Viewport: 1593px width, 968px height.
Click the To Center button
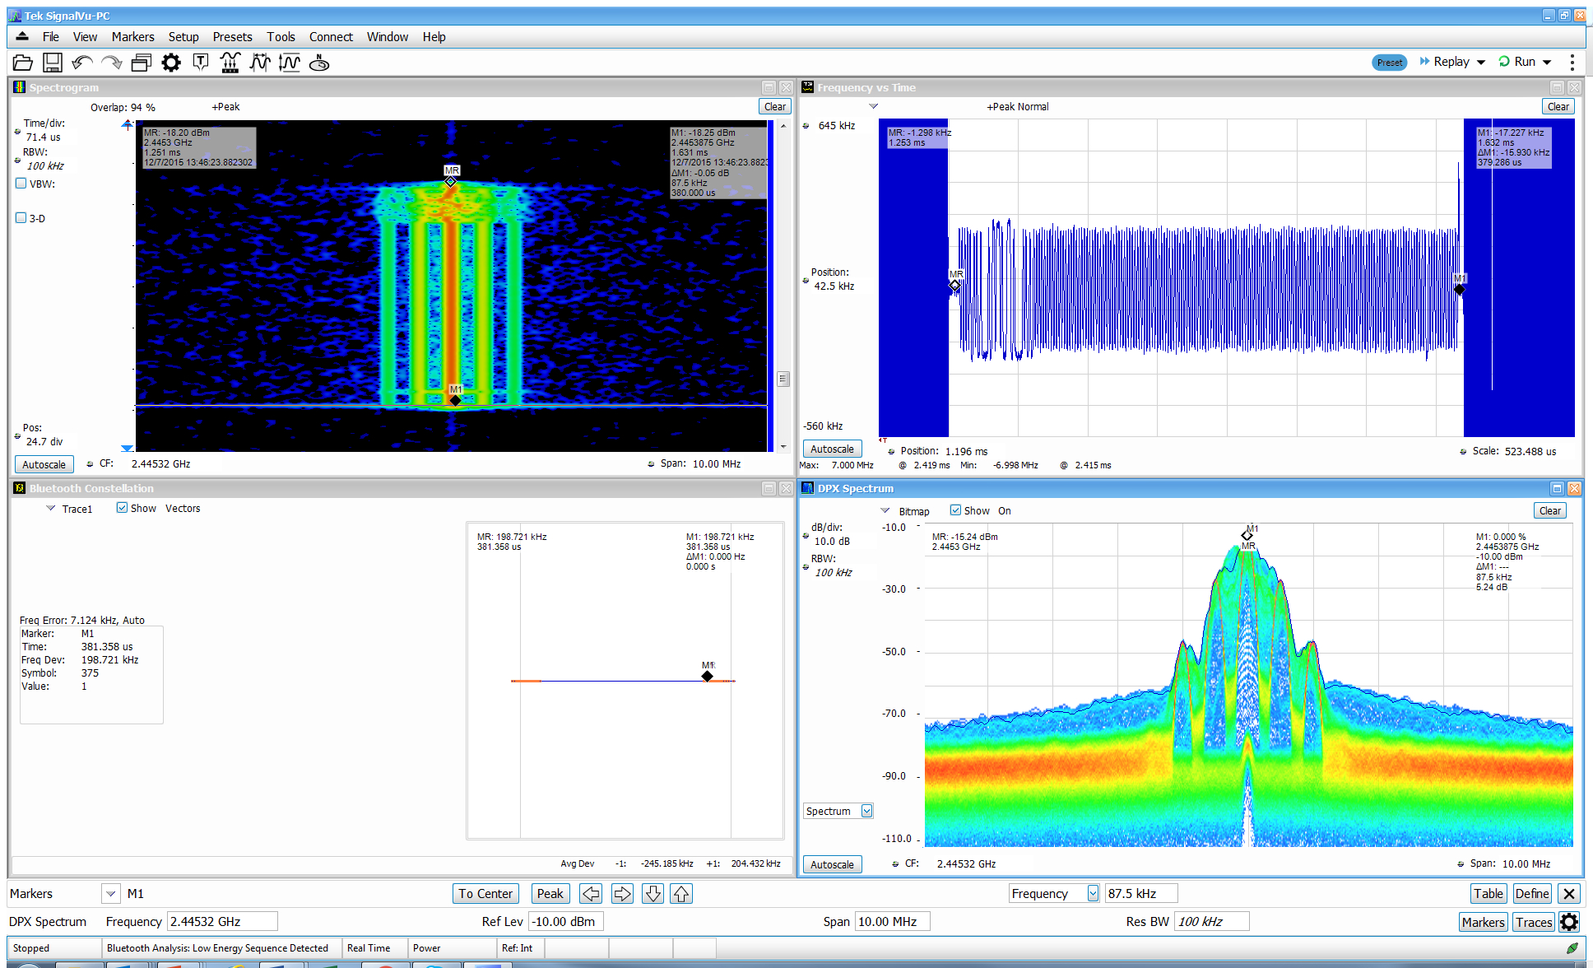(x=485, y=894)
